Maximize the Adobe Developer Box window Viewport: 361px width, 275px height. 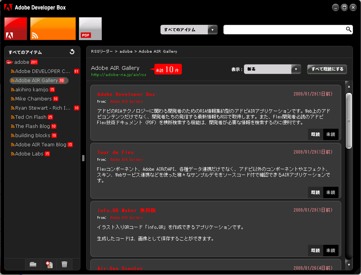point(344,8)
